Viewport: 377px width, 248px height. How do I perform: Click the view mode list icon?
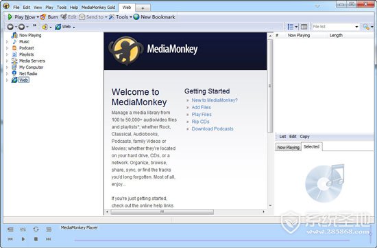(291, 27)
